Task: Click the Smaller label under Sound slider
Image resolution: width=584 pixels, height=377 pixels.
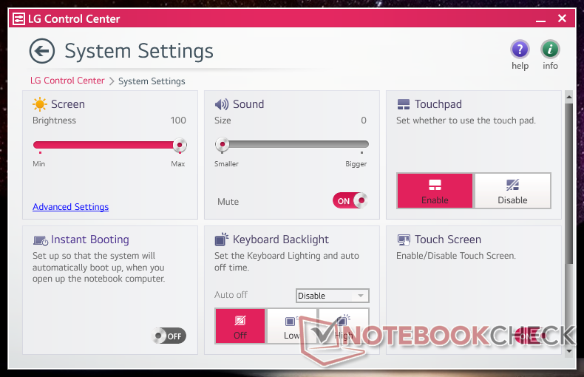Action: tap(226, 164)
